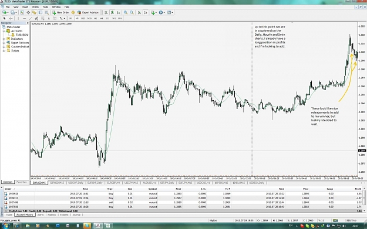Draw a vertical line
Image resolution: width=367 pixels, height=229 pixels.
coord(18,18)
